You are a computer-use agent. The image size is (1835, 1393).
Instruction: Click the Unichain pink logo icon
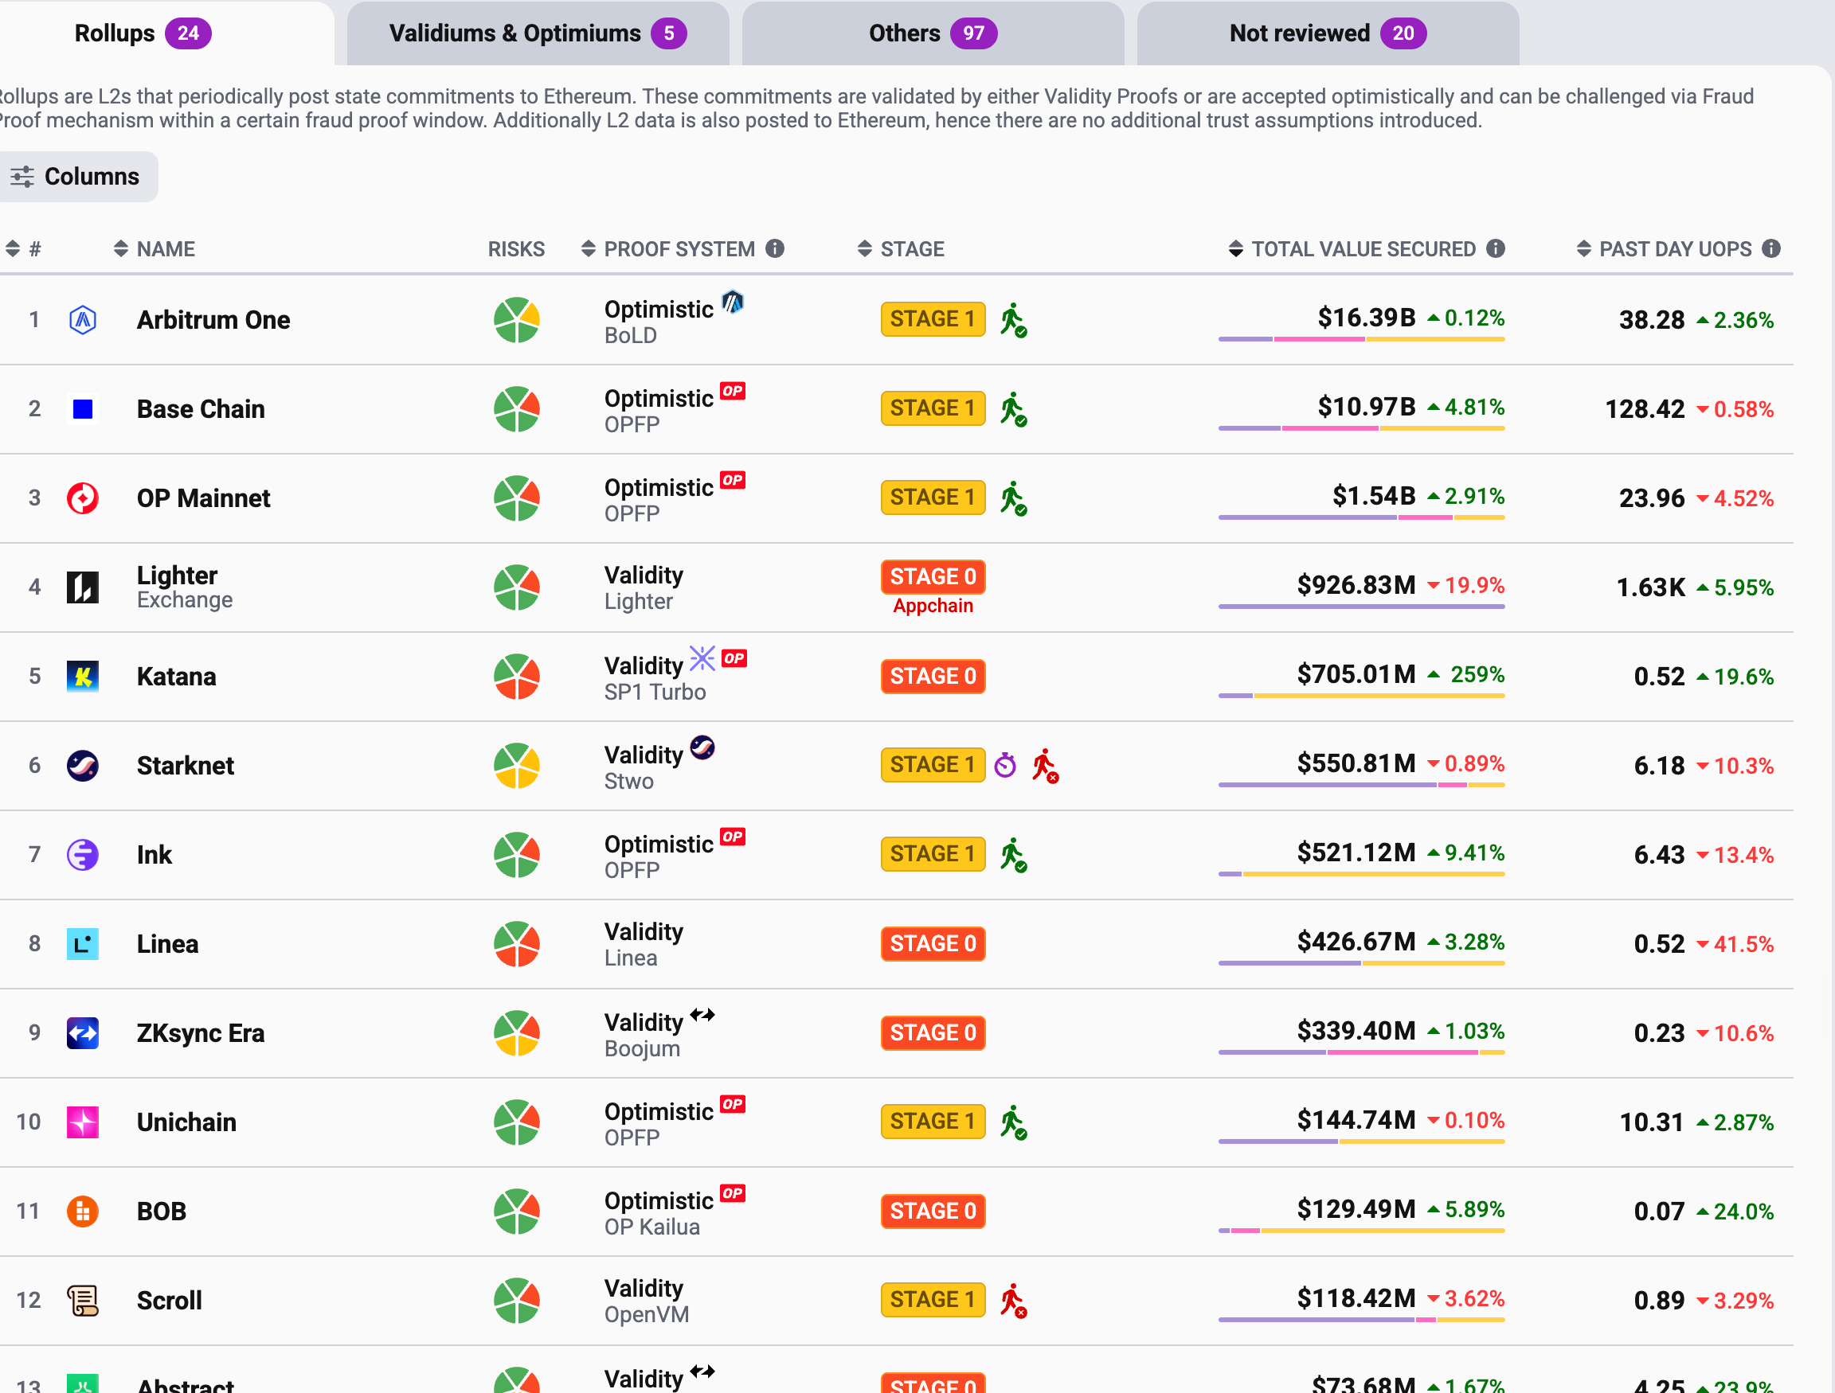(83, 1122)
